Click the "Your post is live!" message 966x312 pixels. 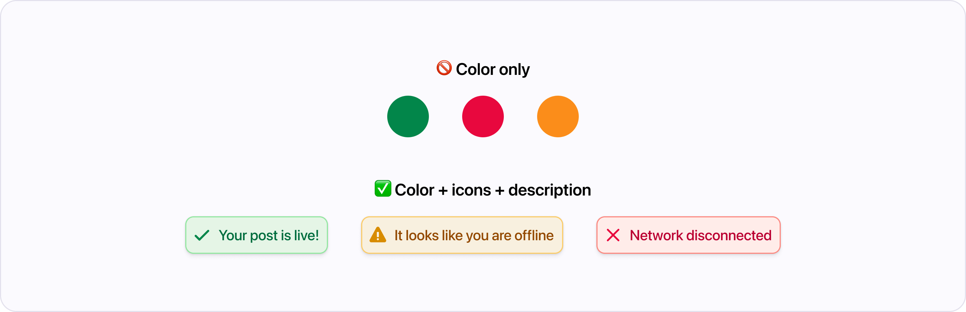269,236
